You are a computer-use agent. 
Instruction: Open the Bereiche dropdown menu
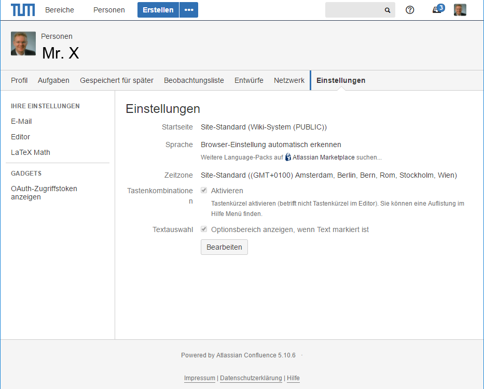[x=60, y=10]
